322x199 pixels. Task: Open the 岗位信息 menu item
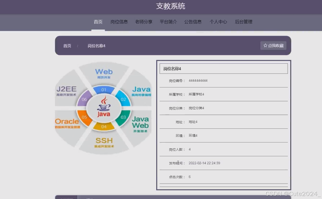coord(119,22)
